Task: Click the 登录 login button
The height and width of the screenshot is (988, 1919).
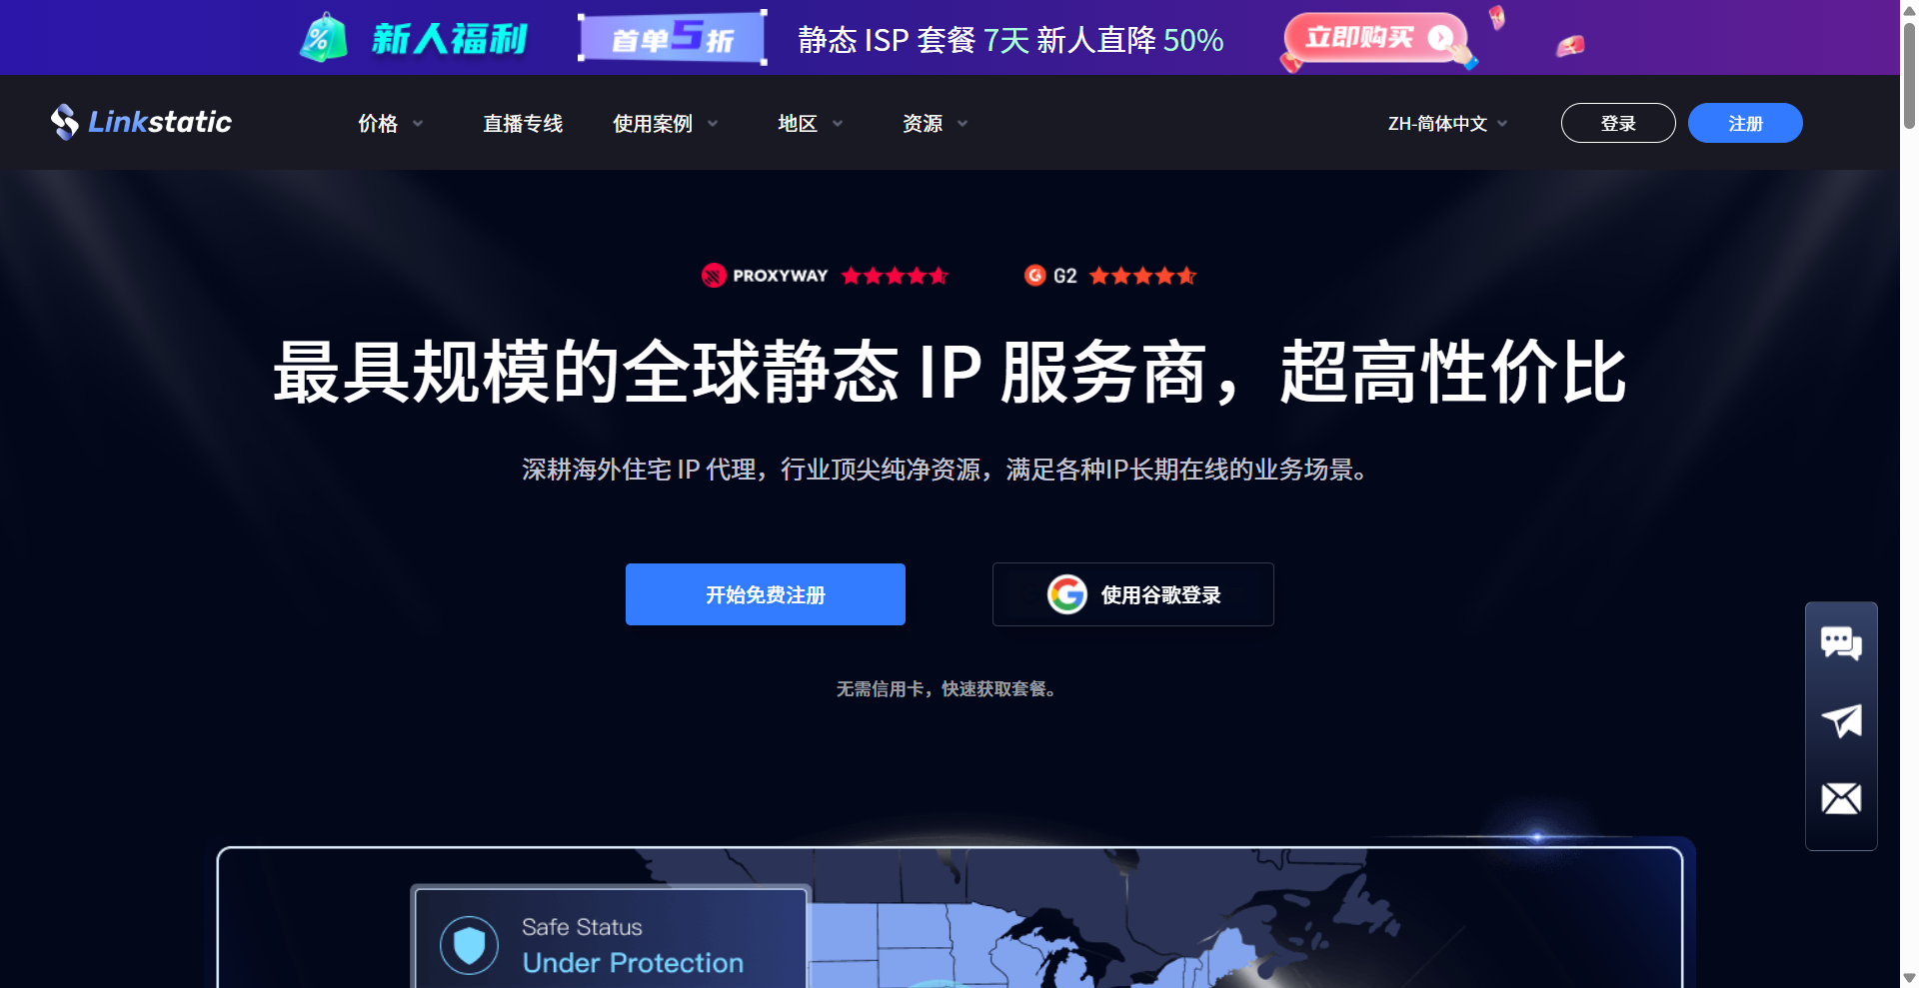Action: [x=1618, y=123]
